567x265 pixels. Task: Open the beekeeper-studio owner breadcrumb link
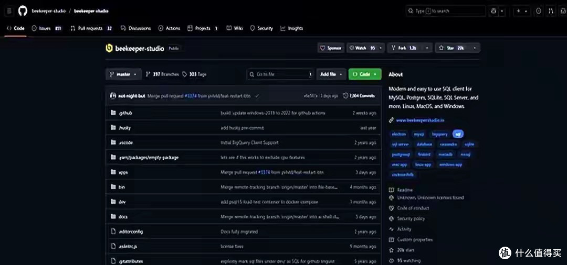48,11
